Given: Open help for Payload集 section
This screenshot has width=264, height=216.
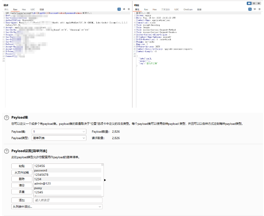Looking at the screenshot, I should (x=6, y=118).
